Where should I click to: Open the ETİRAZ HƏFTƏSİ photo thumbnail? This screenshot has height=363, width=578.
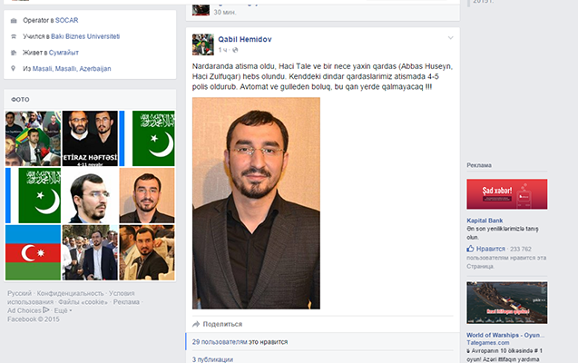[90, 139]
